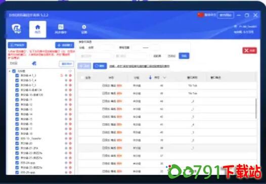This screenshot has height=184, width=266.
Task: Toggle the select-all checkbox in table header
Action: [82, 78]
